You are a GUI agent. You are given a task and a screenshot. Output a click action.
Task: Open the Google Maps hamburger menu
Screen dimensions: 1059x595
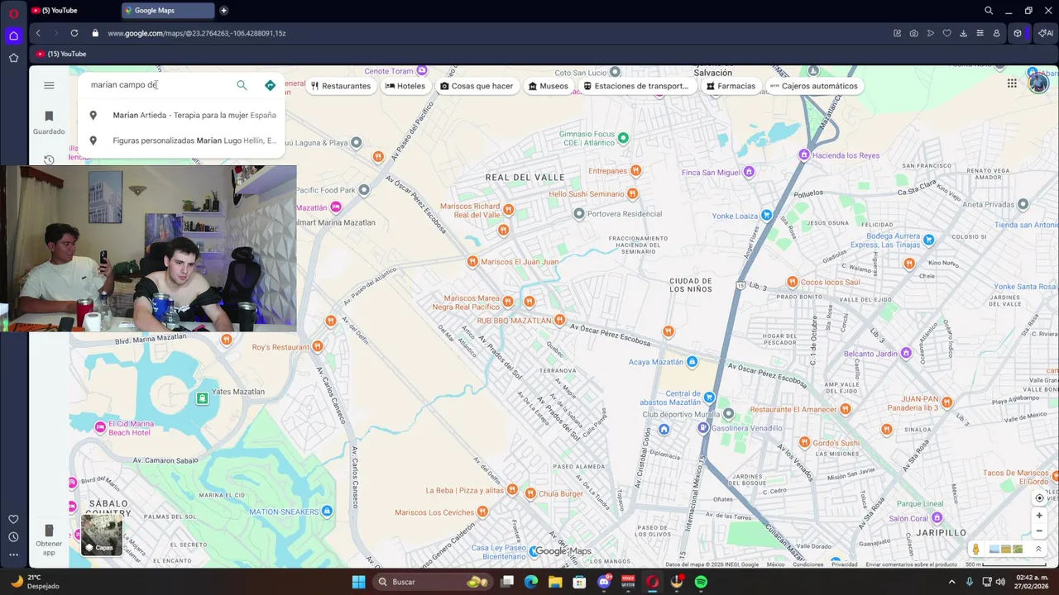click(49, 85)
